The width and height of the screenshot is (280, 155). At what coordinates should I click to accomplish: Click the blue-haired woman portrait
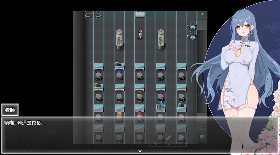tap(241, 70)
